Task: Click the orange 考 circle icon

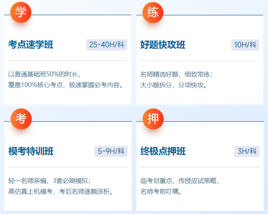Action: point(20,119)
